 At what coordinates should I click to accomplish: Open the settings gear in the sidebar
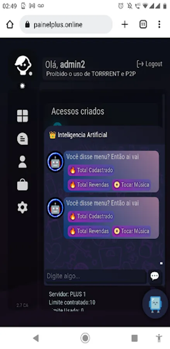(22, 207)
